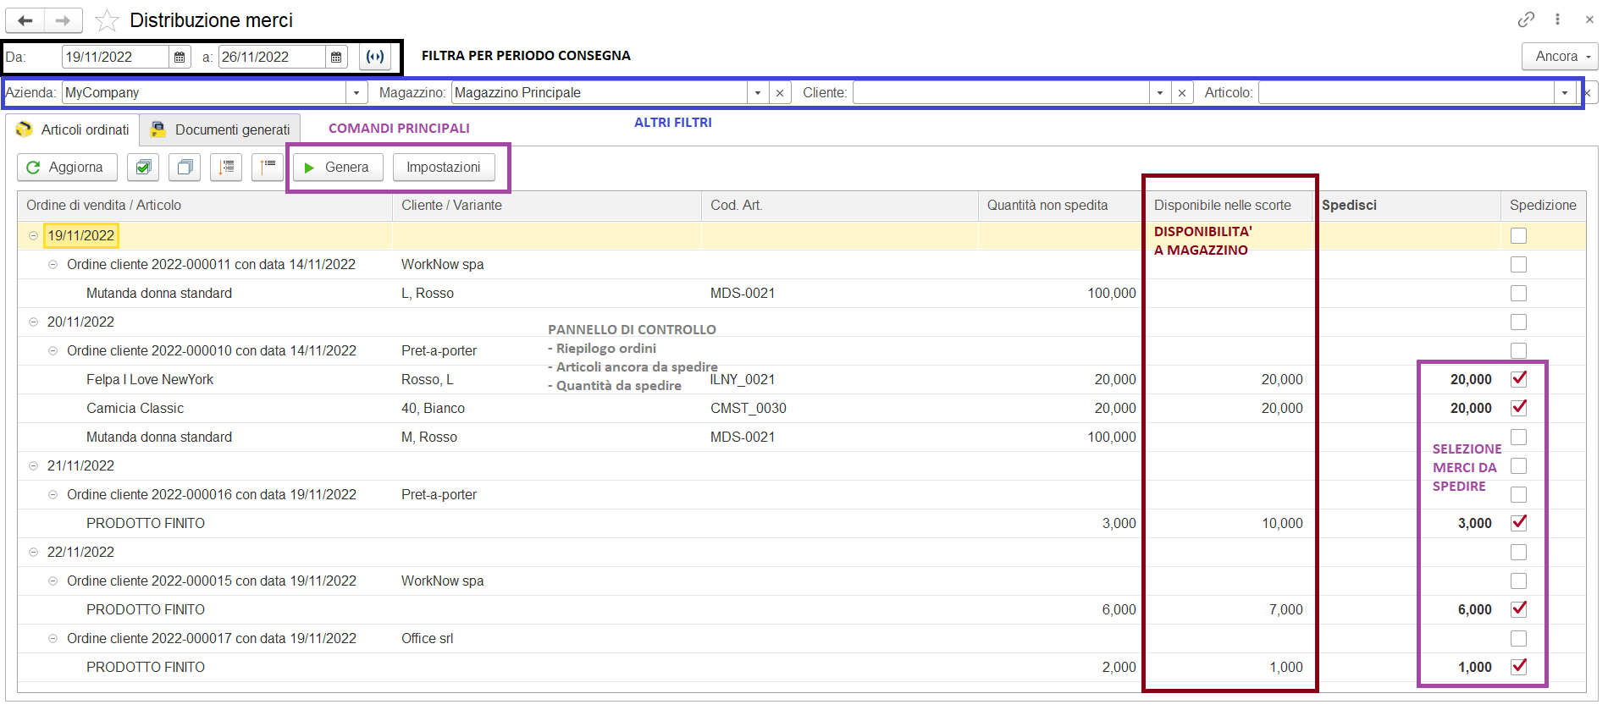Uncheck all rows toolbar icon
This screenshot has width=1608, height=710.
[185, 168]
